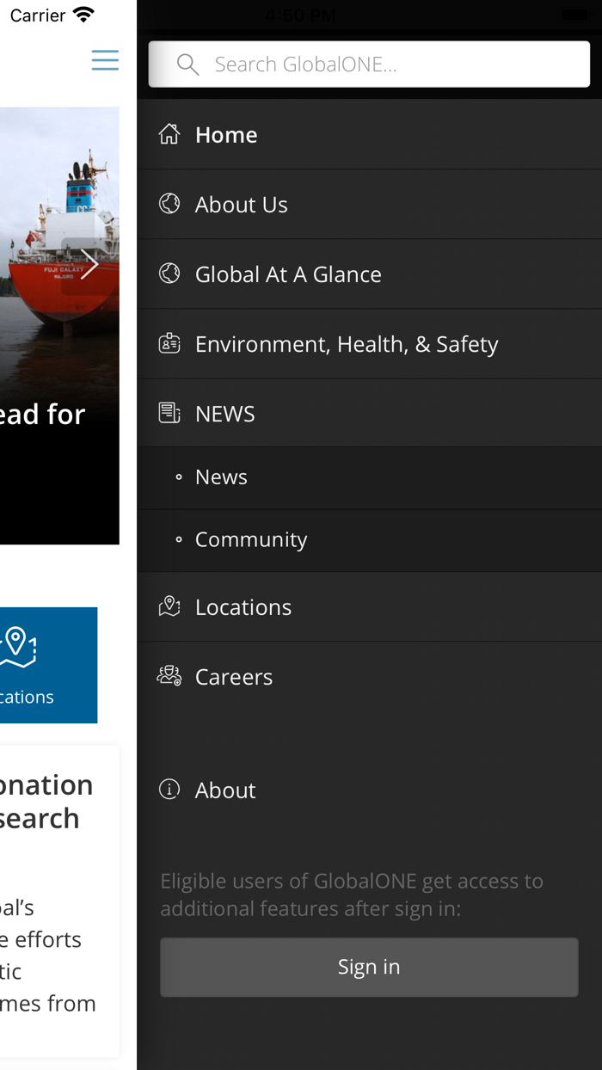The height and width of the screenshot is (1070, 602).
Task: Select the NEWS newspaper icon
Action: (169, 412)
